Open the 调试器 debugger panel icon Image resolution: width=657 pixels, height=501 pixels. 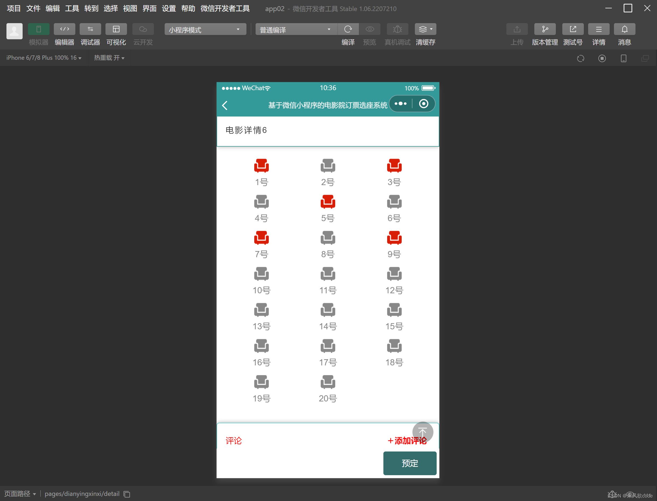click(x=90, y=29)
